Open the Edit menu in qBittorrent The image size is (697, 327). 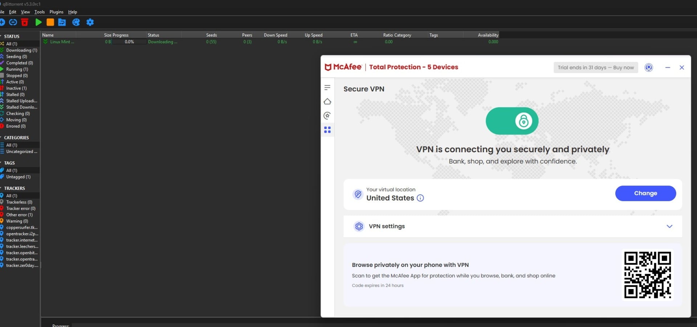[x=13, y=12]
